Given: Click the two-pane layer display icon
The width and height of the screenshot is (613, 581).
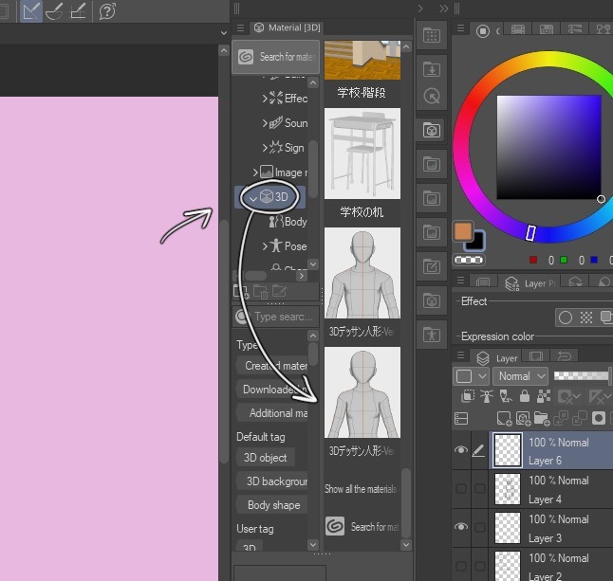Looking at the screenshot, I should pyautogui.click(x=461, y=418).
